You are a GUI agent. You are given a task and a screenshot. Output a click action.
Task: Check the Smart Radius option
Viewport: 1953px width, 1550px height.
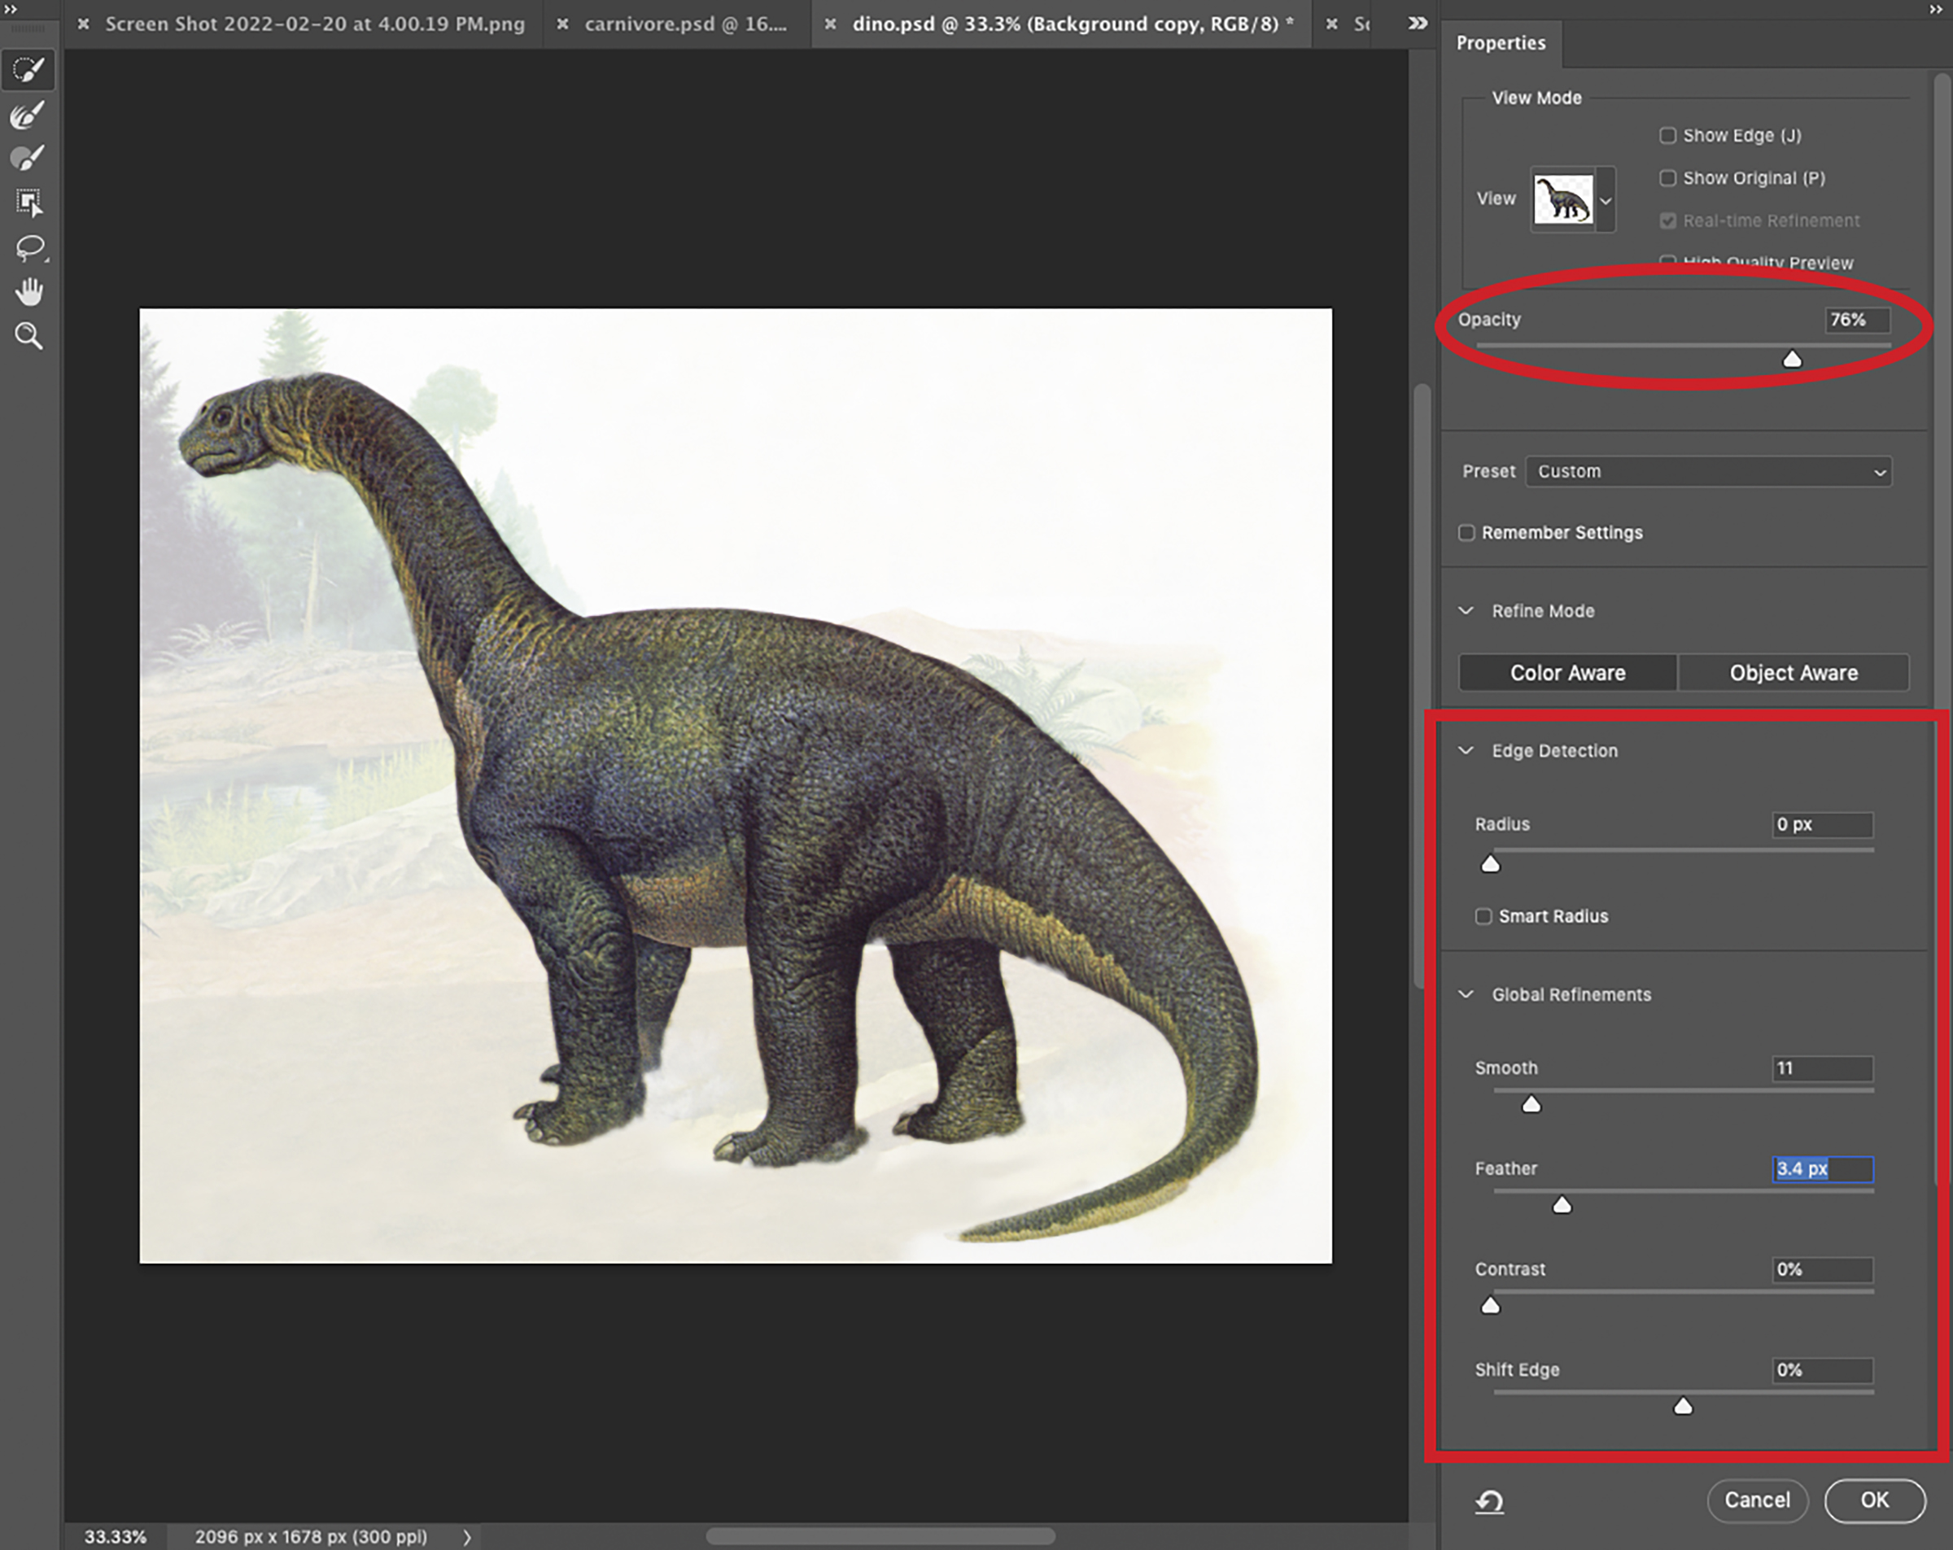[x=1483, y=916]
